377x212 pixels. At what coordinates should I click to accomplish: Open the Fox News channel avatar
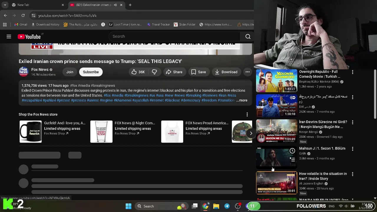(x=24, y=72)
